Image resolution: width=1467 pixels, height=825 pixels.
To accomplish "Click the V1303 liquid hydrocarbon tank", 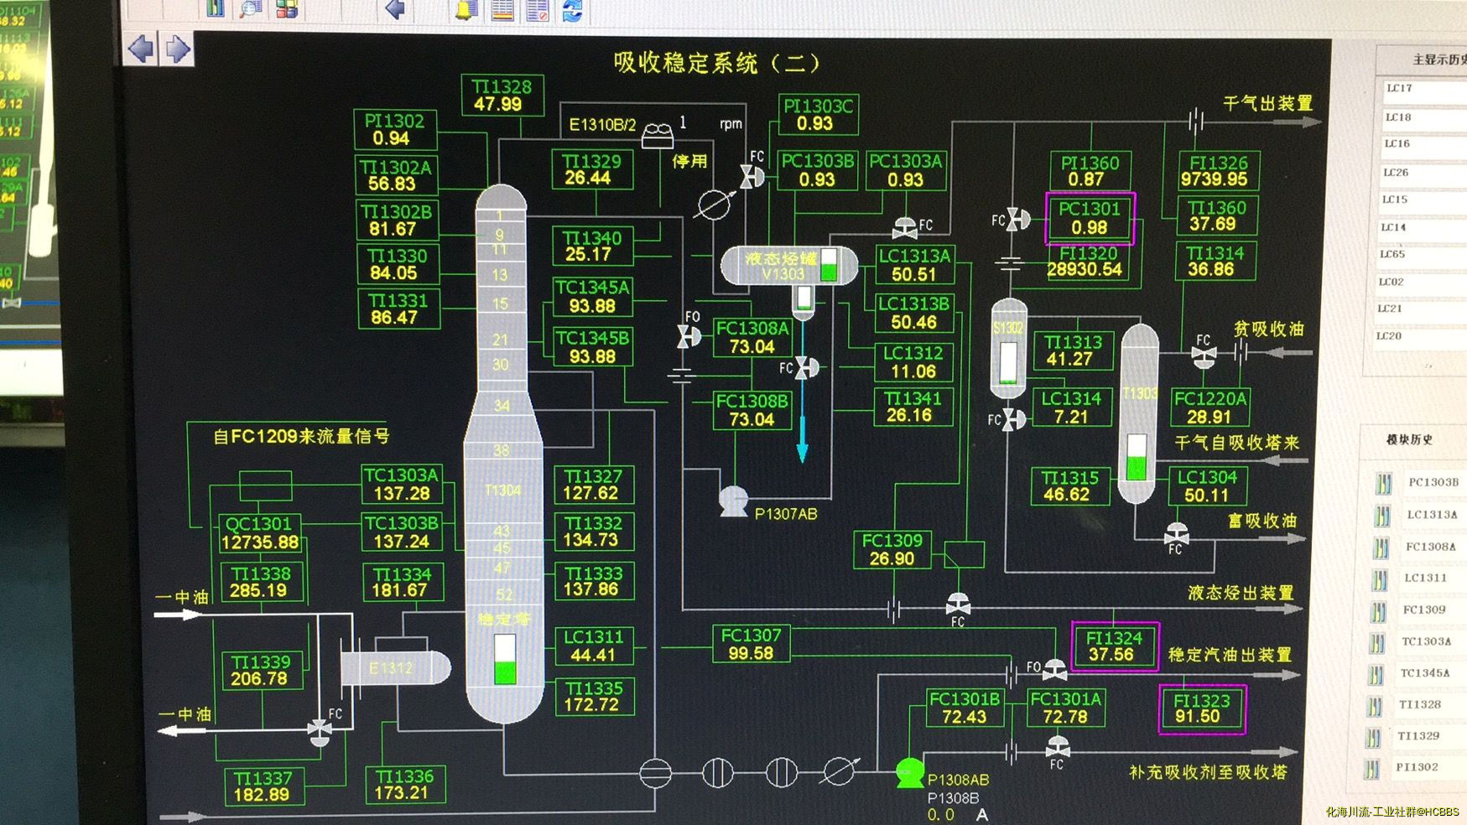I will click(788, 266).
